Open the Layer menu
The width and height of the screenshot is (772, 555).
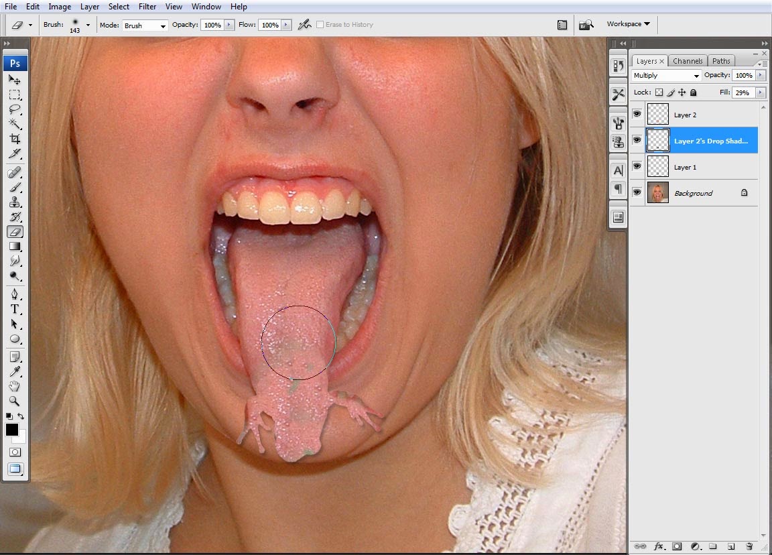pos(90,7)
